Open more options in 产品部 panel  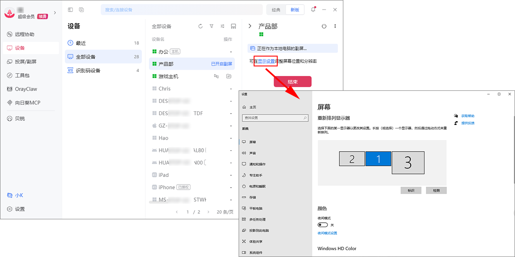coord(335,26)
